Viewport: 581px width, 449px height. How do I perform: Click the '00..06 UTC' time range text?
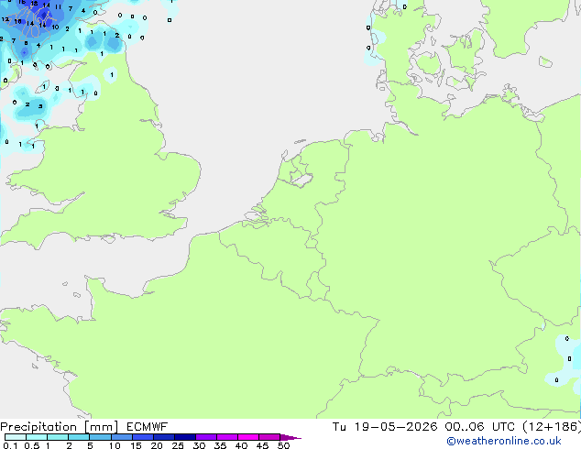(480, 427)
